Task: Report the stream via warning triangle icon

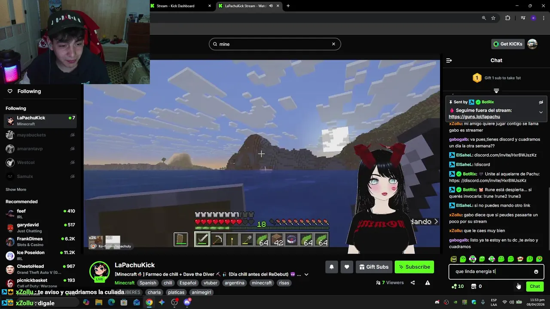Action: pyautogui.click(x=428, y=283)
